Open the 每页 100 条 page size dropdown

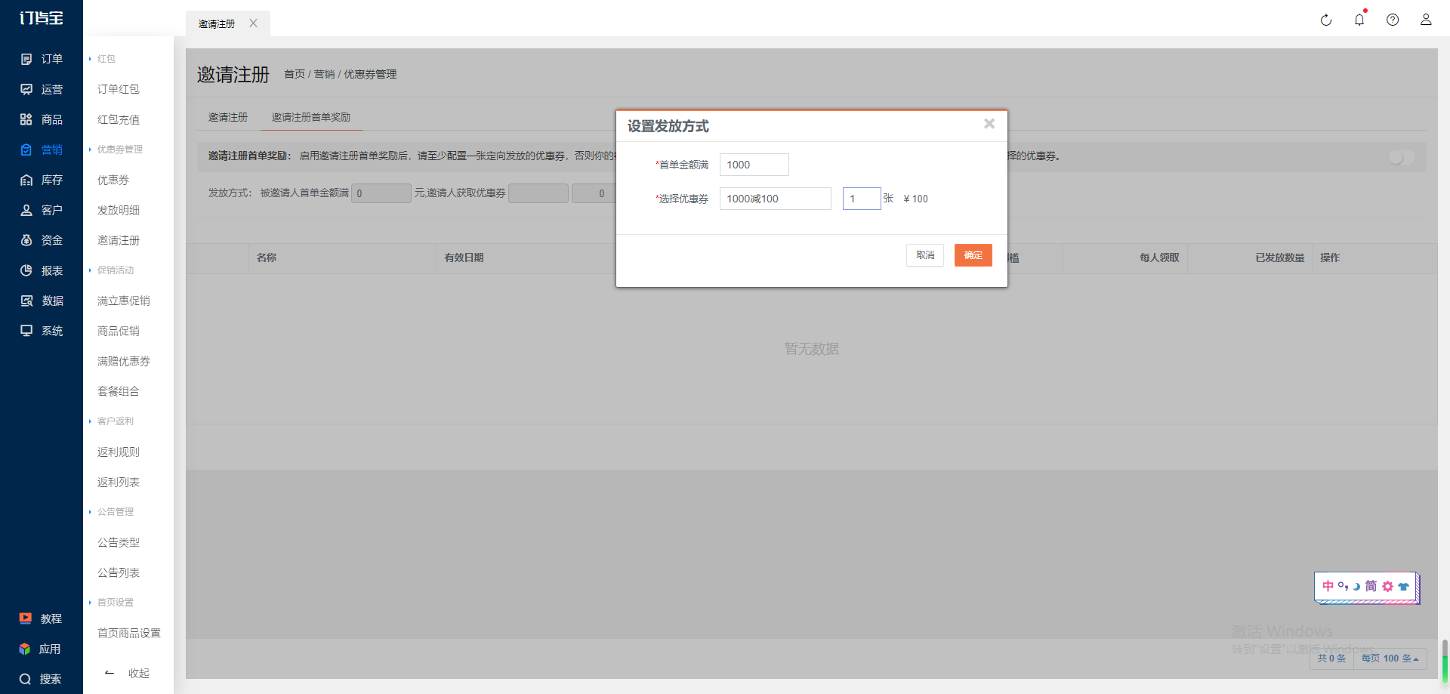[1390, 659]
